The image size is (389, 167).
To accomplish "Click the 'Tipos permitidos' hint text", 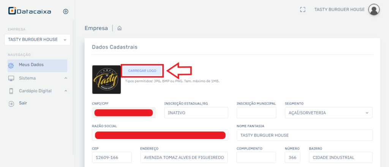I will pos(172,81).
